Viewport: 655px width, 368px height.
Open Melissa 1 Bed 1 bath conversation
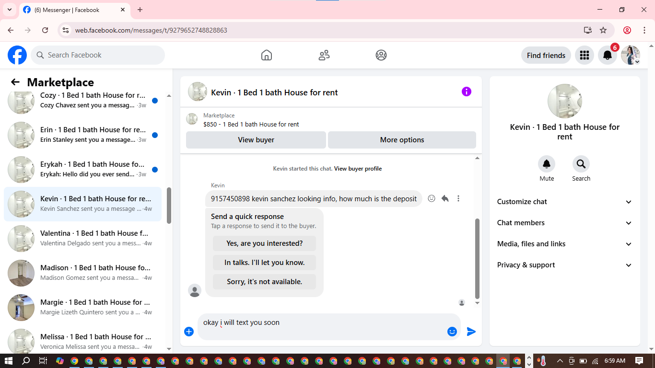pos(82,339)
